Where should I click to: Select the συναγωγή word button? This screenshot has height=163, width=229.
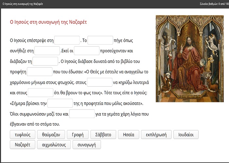click(x=87, y=145)
